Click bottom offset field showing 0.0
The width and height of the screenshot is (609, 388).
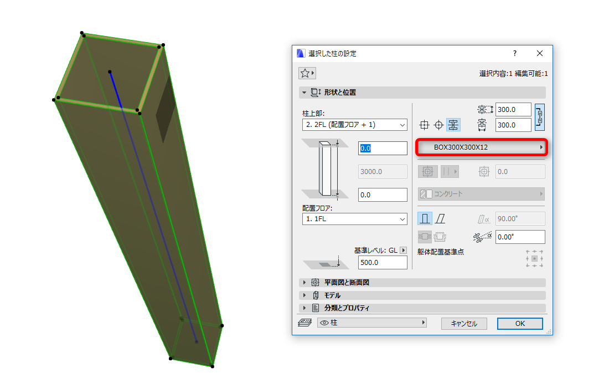pos(383,195)
